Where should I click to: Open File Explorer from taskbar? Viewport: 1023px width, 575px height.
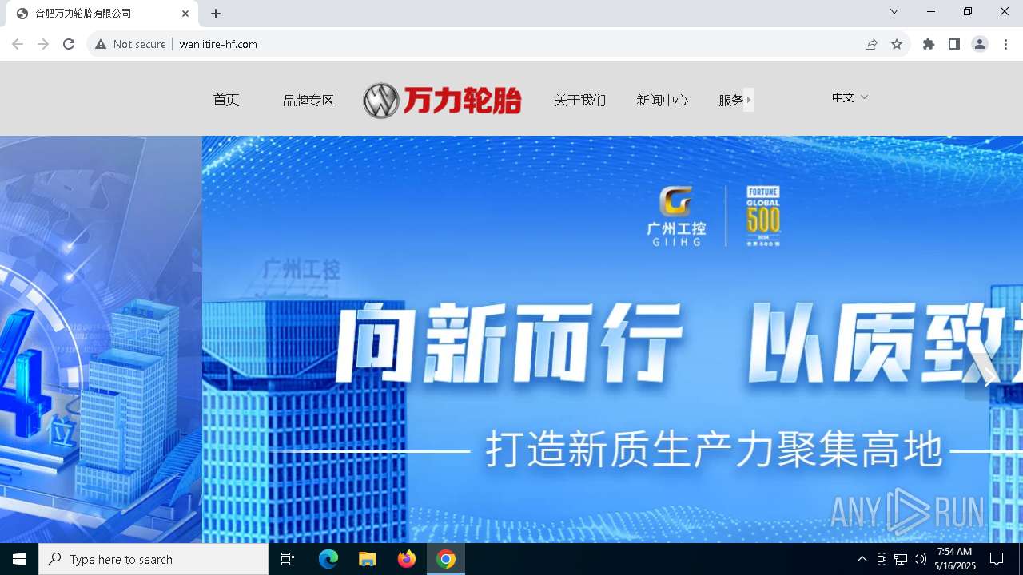click(368, 559)
